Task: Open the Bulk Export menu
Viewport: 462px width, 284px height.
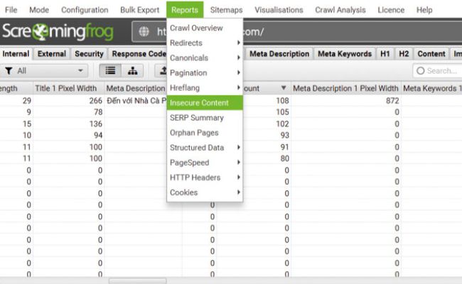Action: 140,10
